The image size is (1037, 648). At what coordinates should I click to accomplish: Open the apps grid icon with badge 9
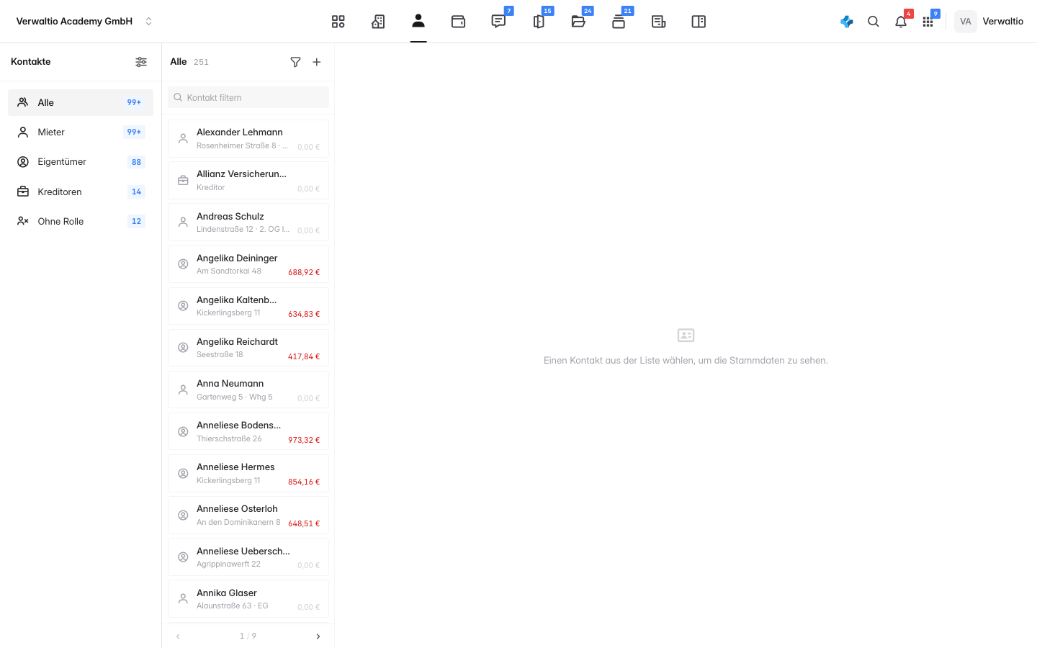[x=928, y=22]
